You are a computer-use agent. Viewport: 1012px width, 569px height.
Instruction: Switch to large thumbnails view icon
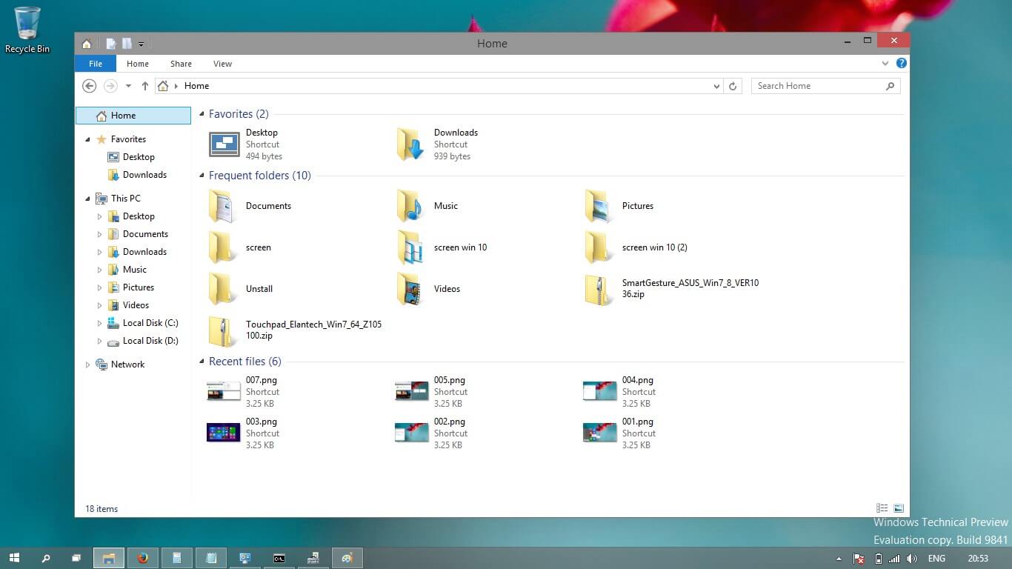899,508
